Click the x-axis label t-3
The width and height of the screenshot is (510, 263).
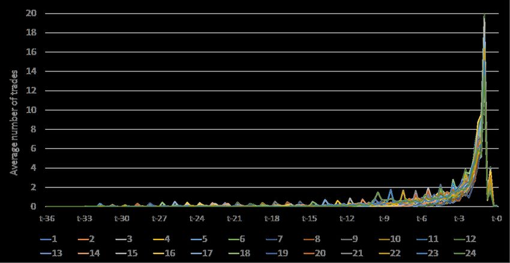[459, 219]
